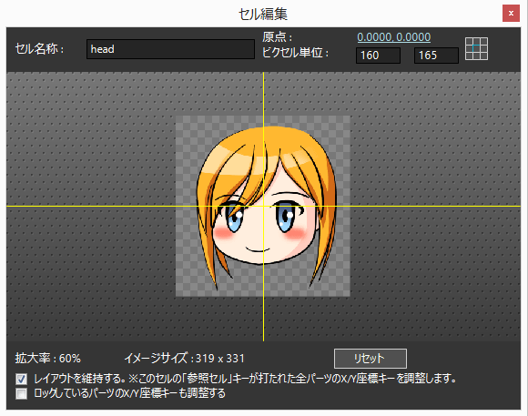Click the イメージサイズ : 319 x 331 text

click(x=185, y=359)
